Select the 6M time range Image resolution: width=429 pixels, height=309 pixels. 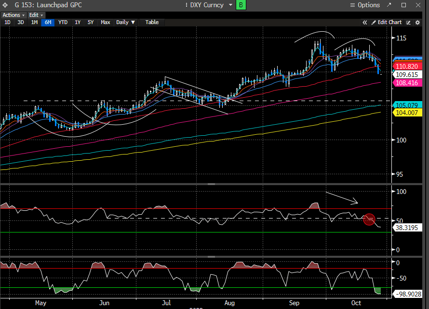[x=48, y=22]
